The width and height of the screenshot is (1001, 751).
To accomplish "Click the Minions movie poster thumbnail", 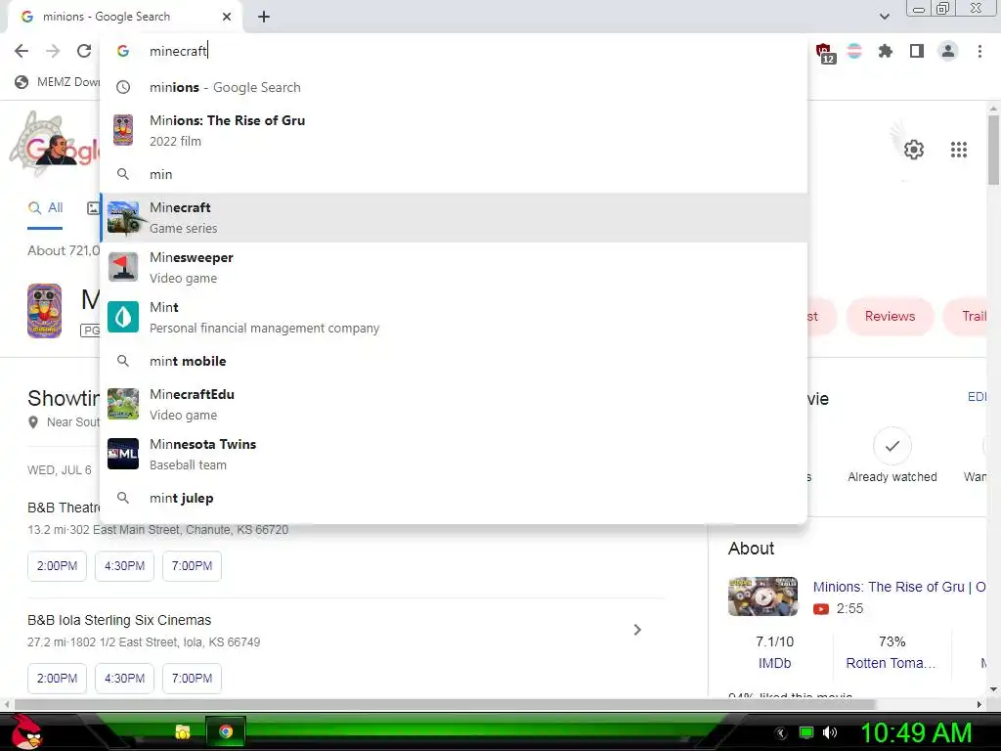I will pyautogui.click(x=44, y=311).
